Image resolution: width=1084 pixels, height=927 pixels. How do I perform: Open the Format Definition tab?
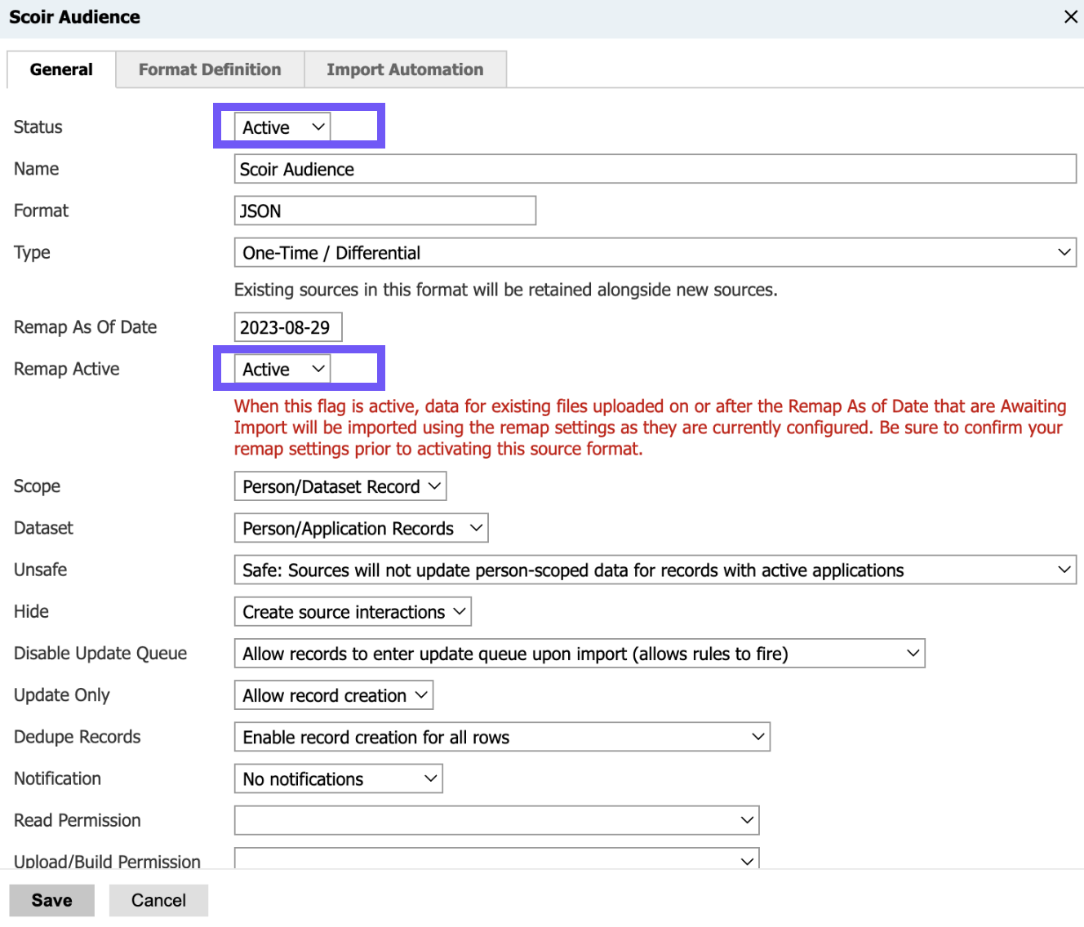click(210, 69)
